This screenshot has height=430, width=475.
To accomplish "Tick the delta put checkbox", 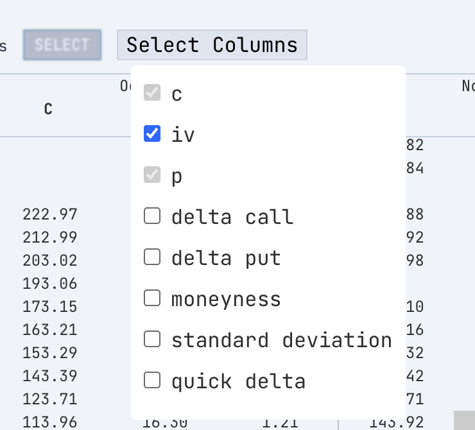I will tap(152, 257).
